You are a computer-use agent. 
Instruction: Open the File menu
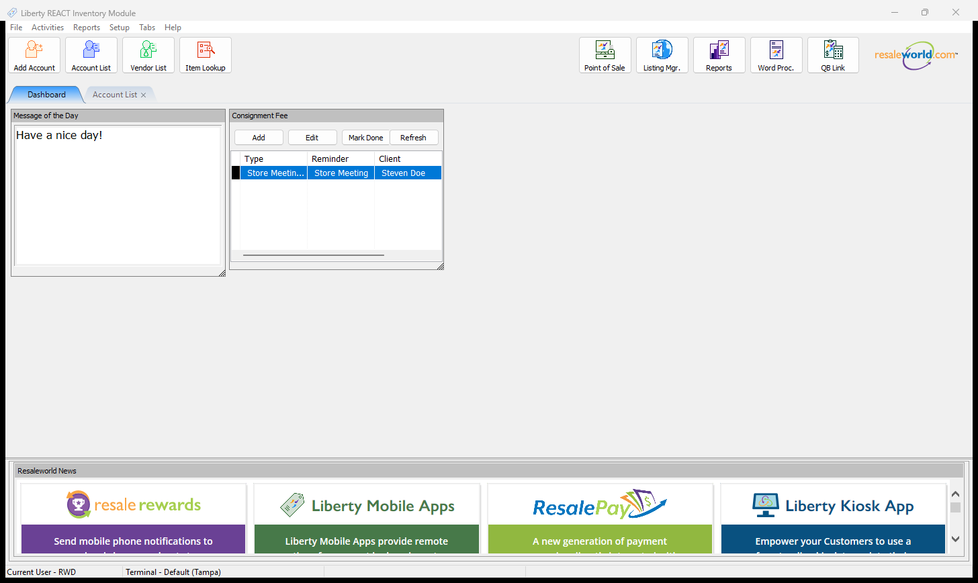point(16,28)
